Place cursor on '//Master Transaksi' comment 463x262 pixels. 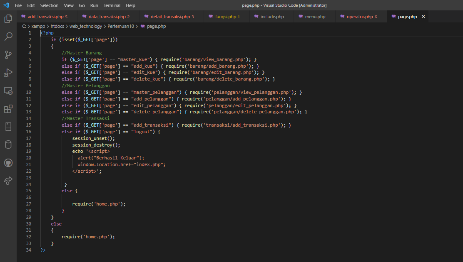pyautogui.click(x=86, y=118)
